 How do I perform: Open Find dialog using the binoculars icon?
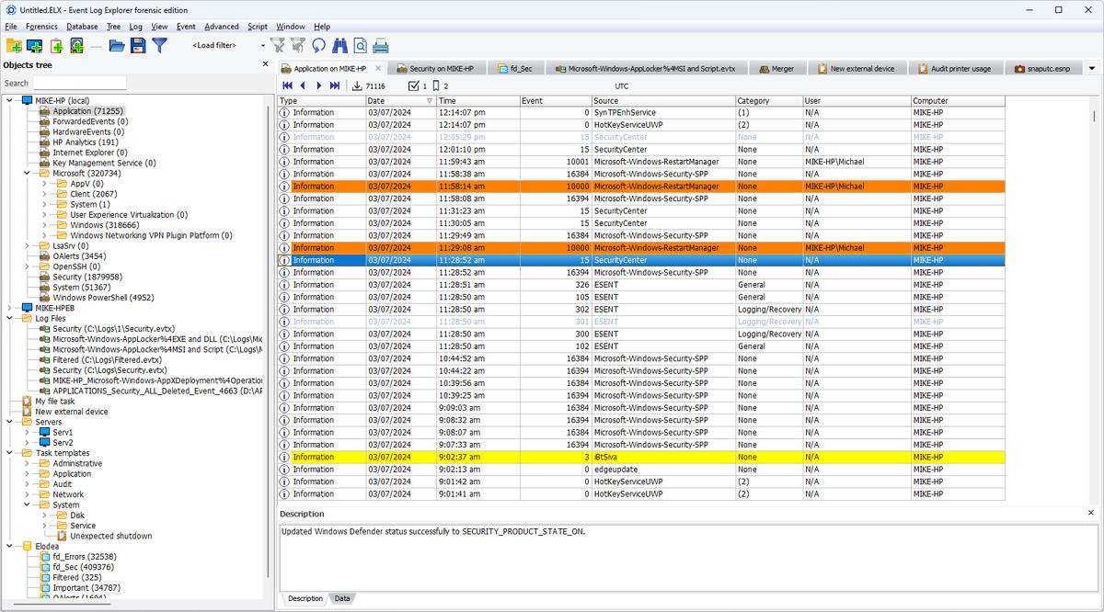click(339, 45)
